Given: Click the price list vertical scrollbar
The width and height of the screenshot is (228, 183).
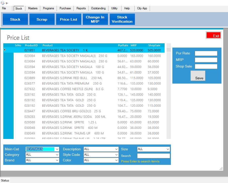Looking at the screenshot, I should coord(169,93).
